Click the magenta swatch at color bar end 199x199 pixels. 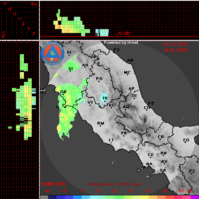click(x=195, y=197)
